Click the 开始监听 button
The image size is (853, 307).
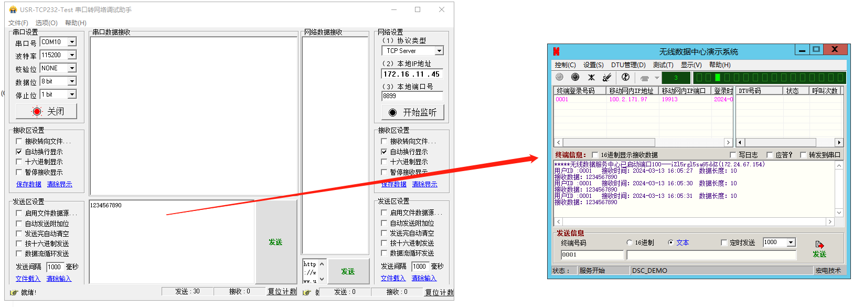412,112
